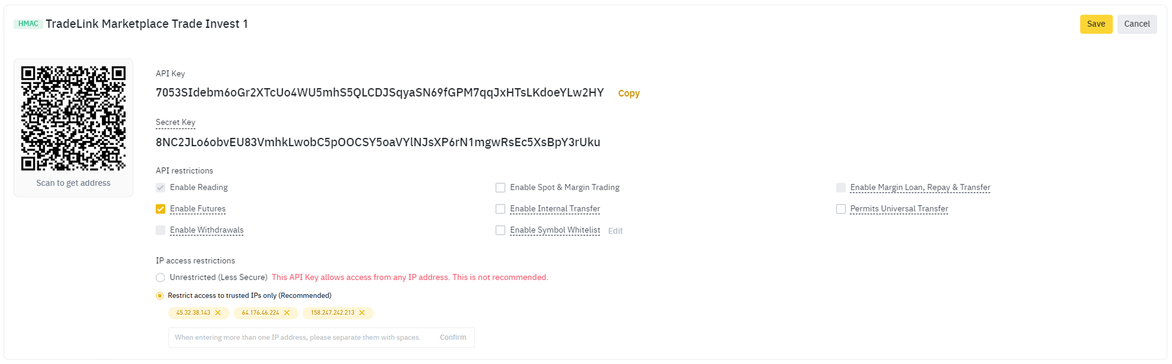Copy the API Key
The height and width of the screenshot is (364, 1172).
point(629,94)
